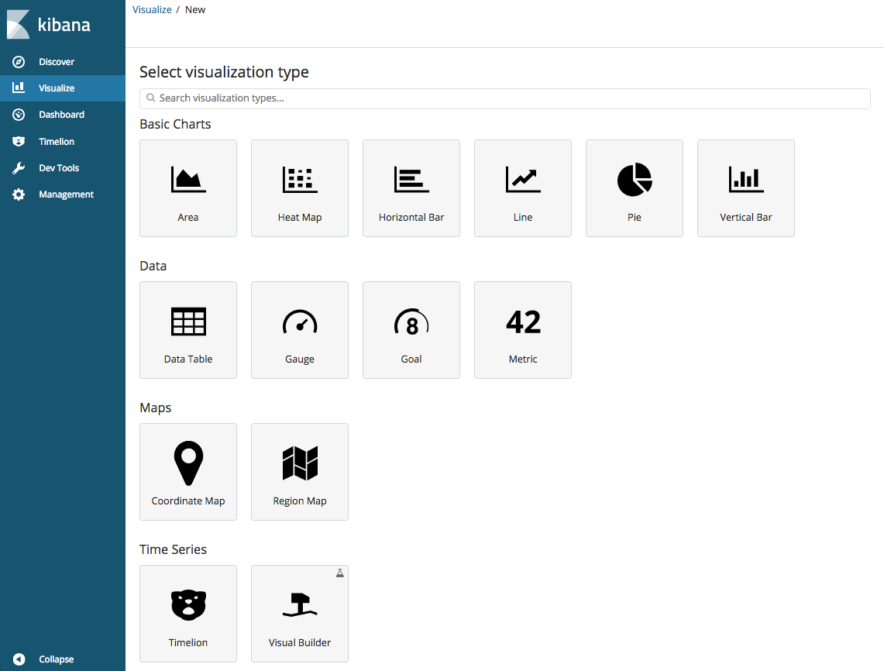The image size is (884, 671).
Task: Select the Data Table grid icon
Action: pyautogui.click(x=188, y=322)
